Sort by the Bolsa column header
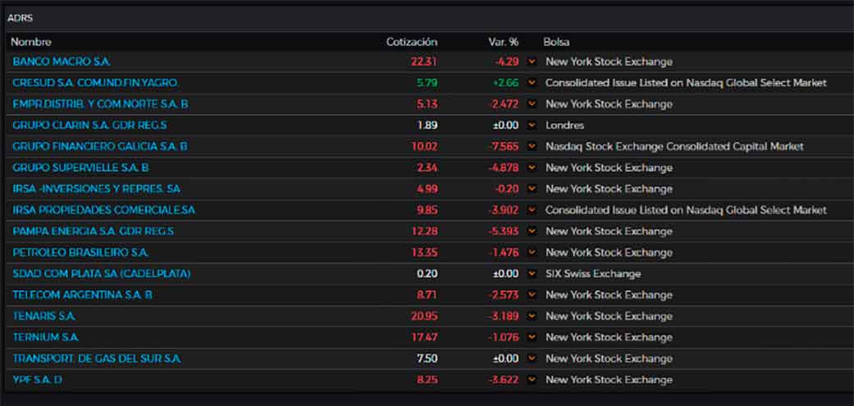This screenshot has height=406, width=854. tap(556, 42)
